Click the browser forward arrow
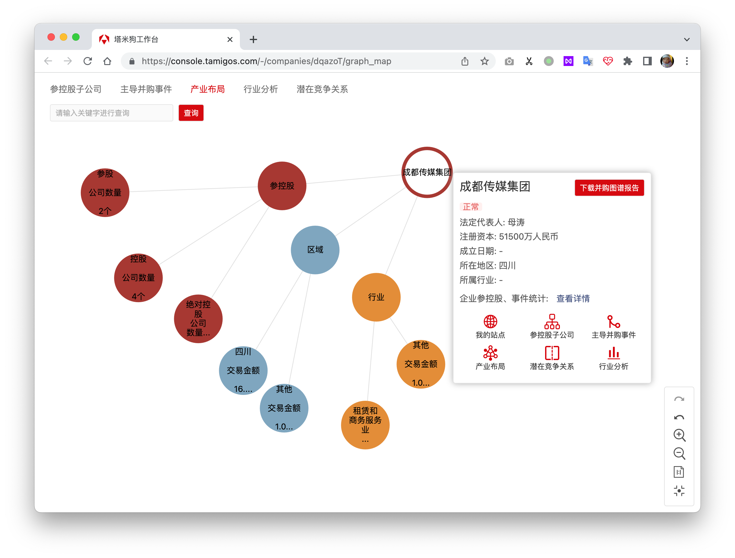Viewport: 735px width, 558px height. 68,61
